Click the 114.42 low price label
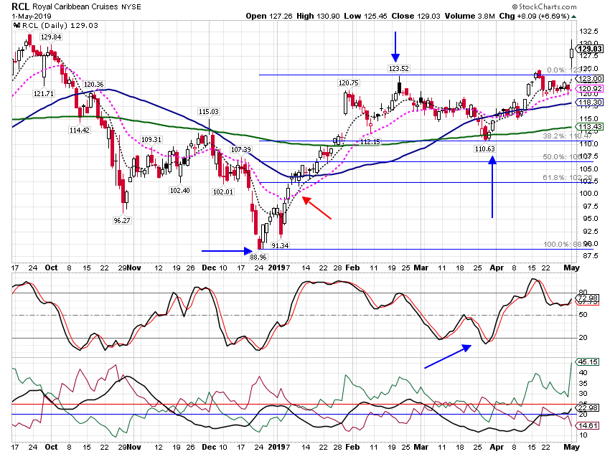The width and height of the screenshot is (610, 454). pyautogui.click(x=80, y=131)
